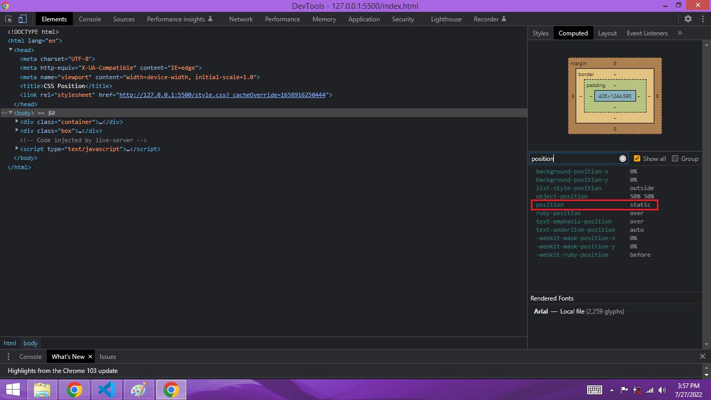The image size is (711, 400).
Task: Enable the Group checkbox
Action: point(675,158)
